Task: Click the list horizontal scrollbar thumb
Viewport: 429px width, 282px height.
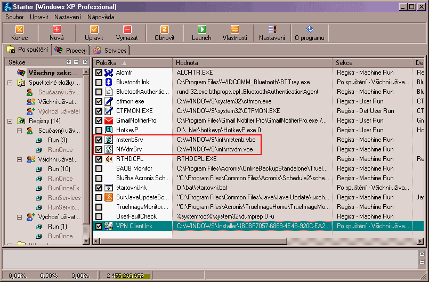Action: [x=193, y=241]
